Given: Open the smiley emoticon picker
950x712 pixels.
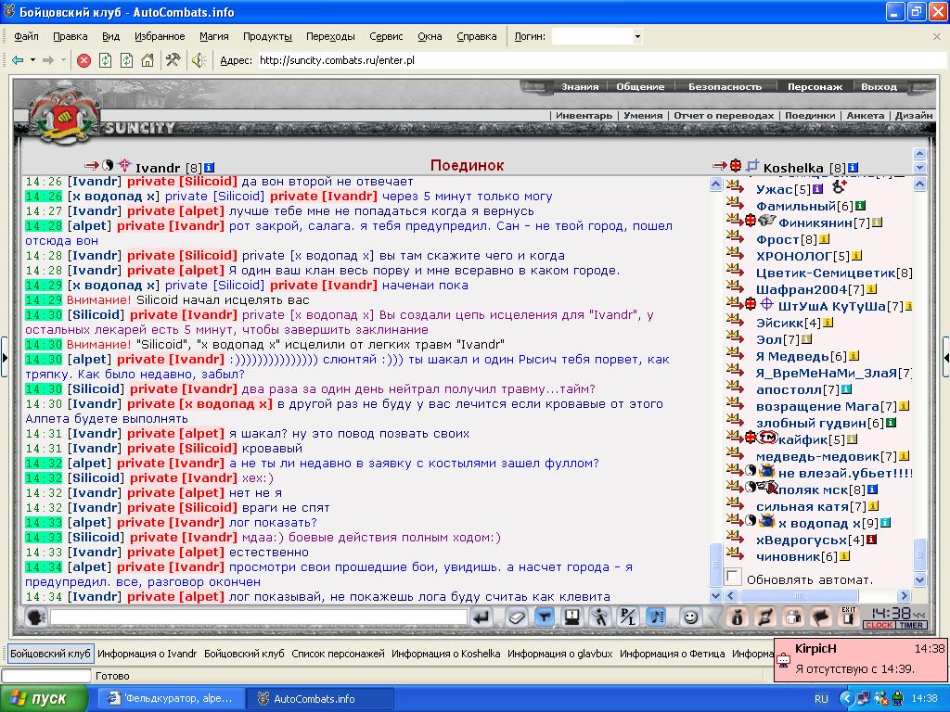Looking at the screenshot, I should (x=690, y=617).
